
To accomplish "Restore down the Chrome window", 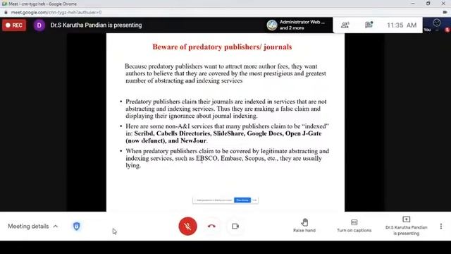I will click(x=428, y=4).
